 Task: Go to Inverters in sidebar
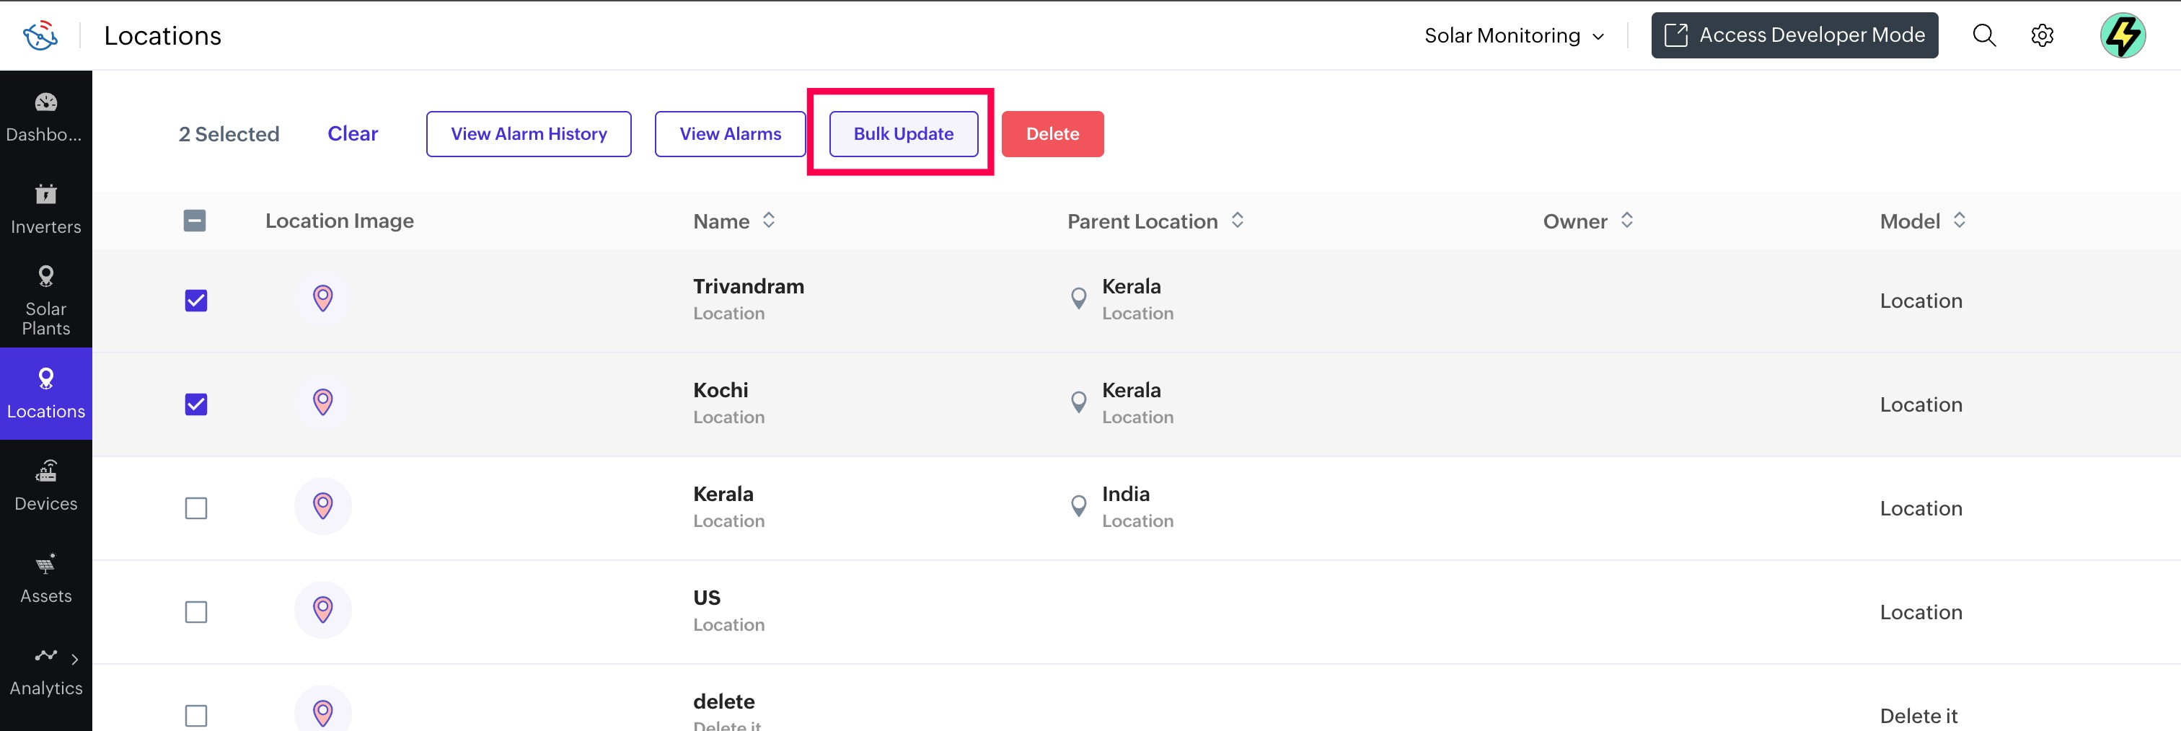45,209
